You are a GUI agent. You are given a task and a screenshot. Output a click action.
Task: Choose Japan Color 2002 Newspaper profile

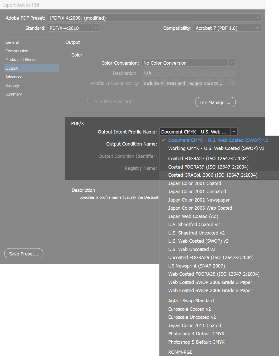pos(199,200)
